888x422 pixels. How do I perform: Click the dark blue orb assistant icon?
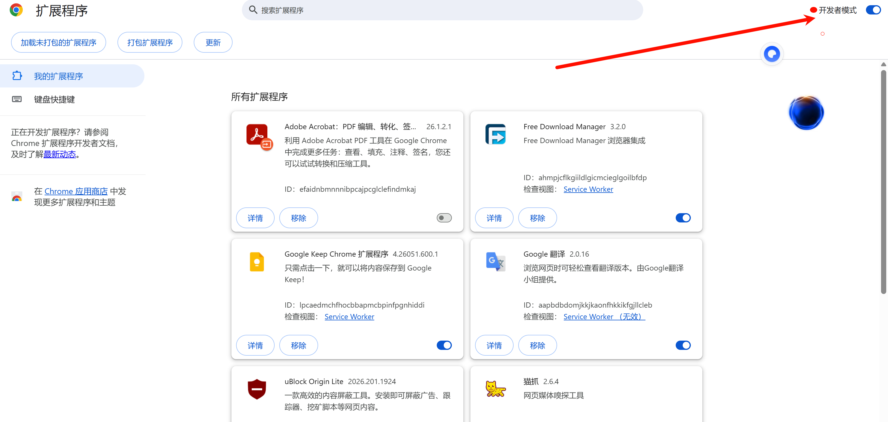coord(806,113)
